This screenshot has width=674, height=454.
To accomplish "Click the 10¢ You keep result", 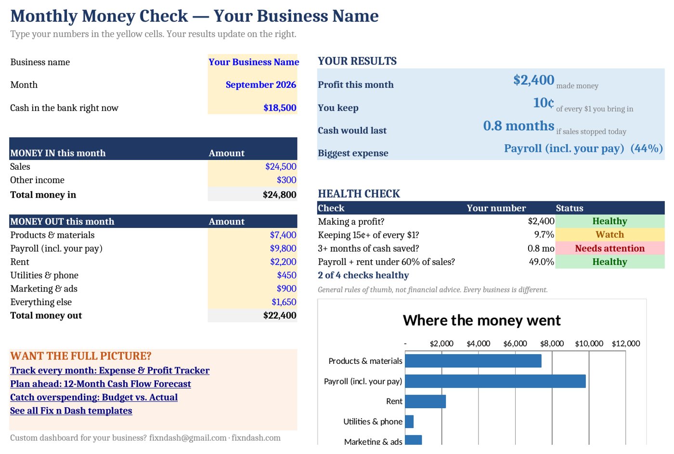I will coord(544,103).
